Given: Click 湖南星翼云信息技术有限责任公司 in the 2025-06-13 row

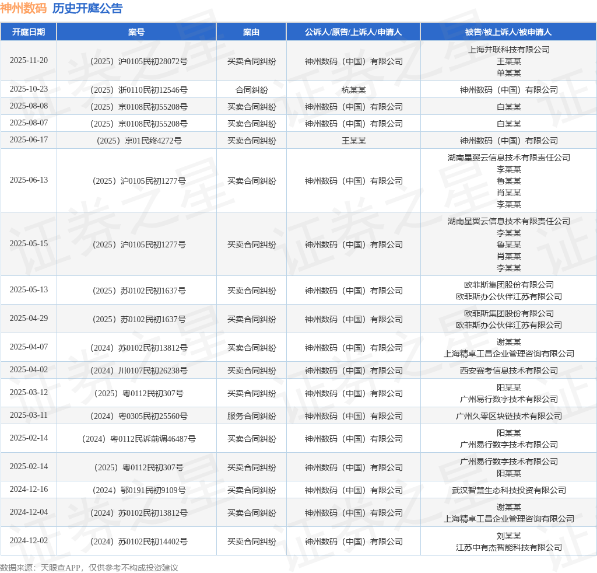Looking at the screenshot, I should click(x=508, y=158).
